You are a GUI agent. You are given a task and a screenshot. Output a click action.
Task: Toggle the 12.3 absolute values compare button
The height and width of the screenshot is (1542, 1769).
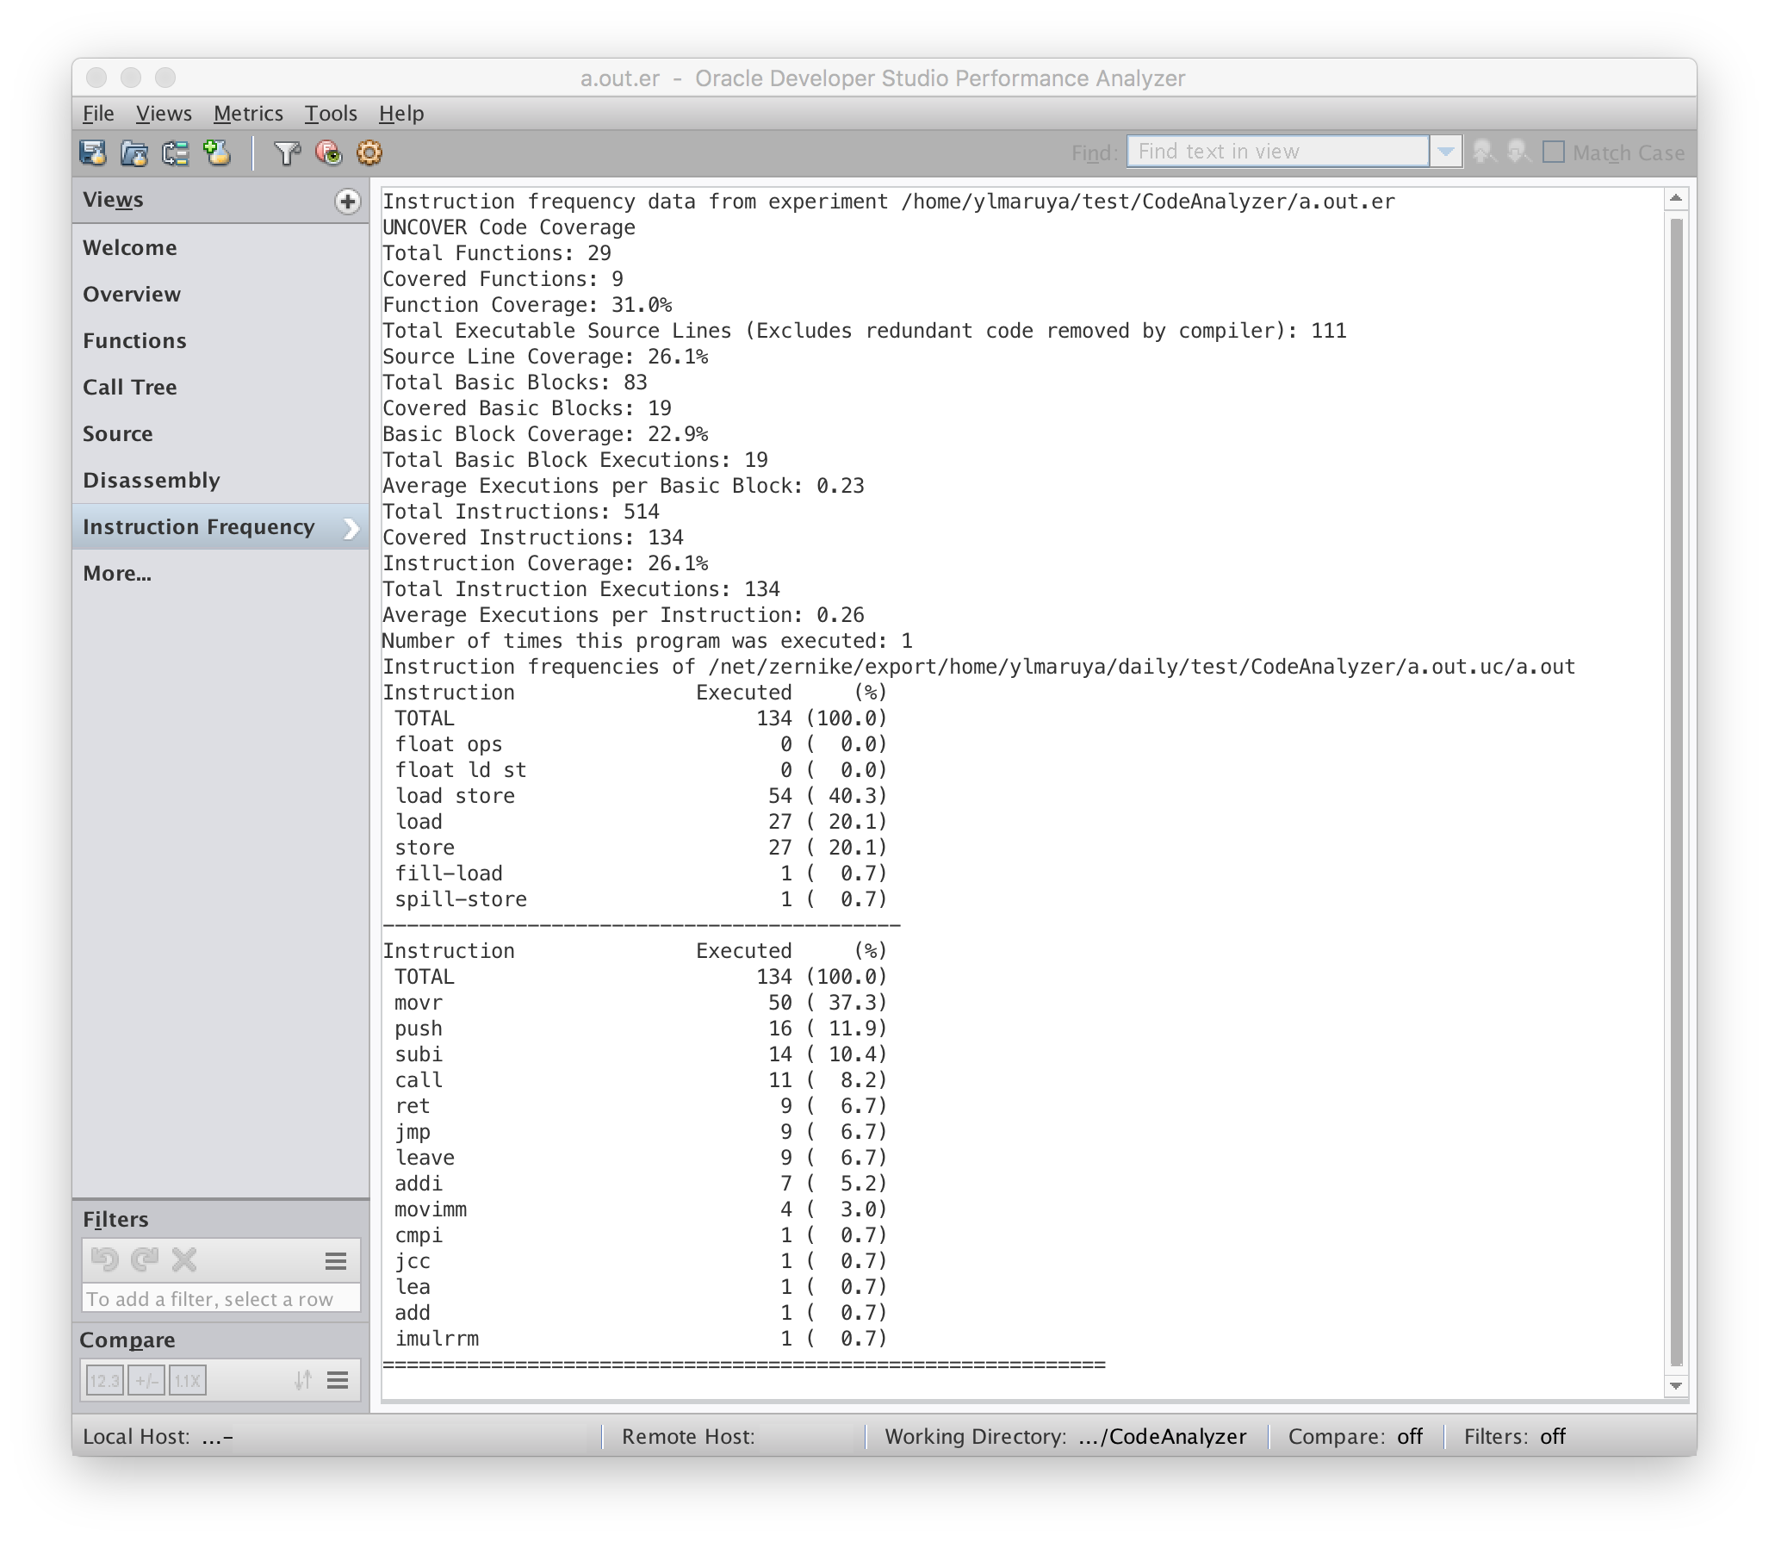104,1381
